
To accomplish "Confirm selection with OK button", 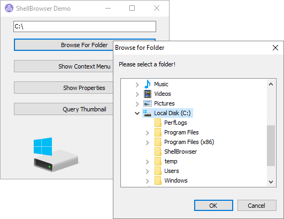I will click(213, 206).
